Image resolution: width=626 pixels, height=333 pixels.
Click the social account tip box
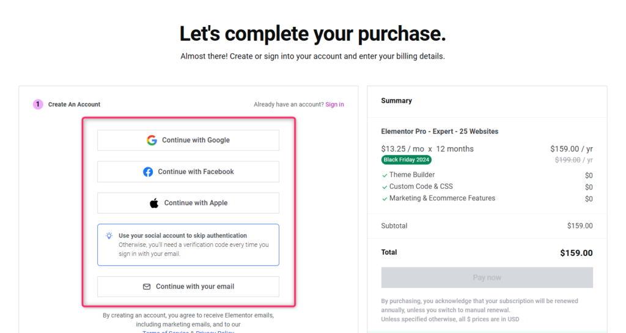pos(188,244)
